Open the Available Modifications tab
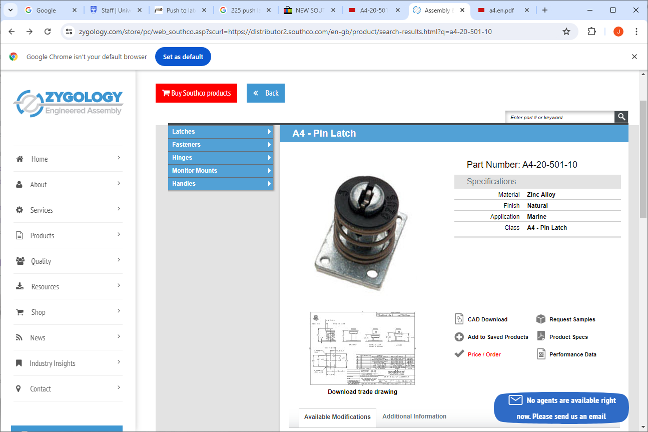 pyautogui.click(x=337, y=417)
